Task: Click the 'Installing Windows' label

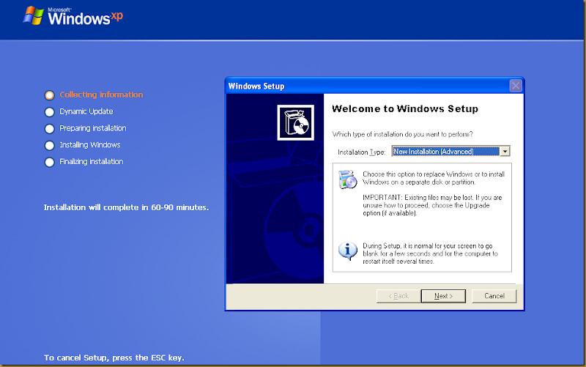Action: (x=90, y=144)
